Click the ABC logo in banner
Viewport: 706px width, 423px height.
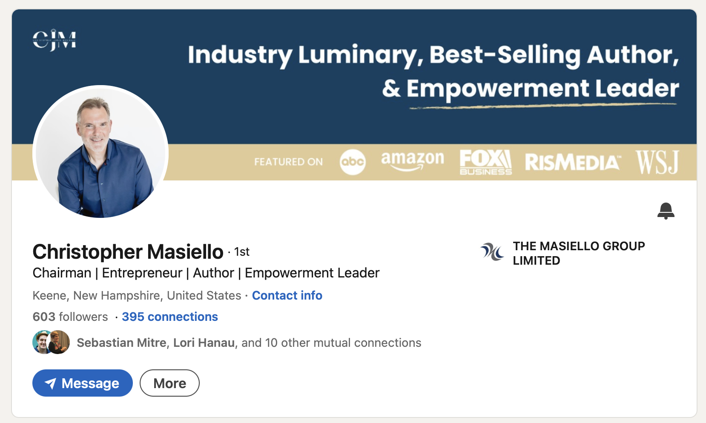353,162
